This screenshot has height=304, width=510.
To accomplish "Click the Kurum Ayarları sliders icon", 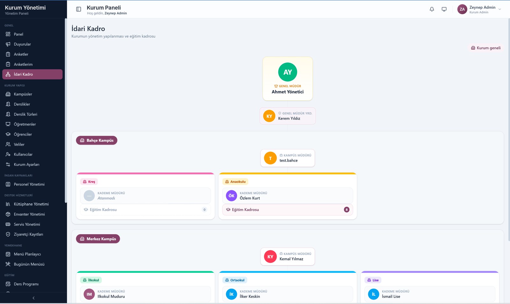I will (8, 164).
